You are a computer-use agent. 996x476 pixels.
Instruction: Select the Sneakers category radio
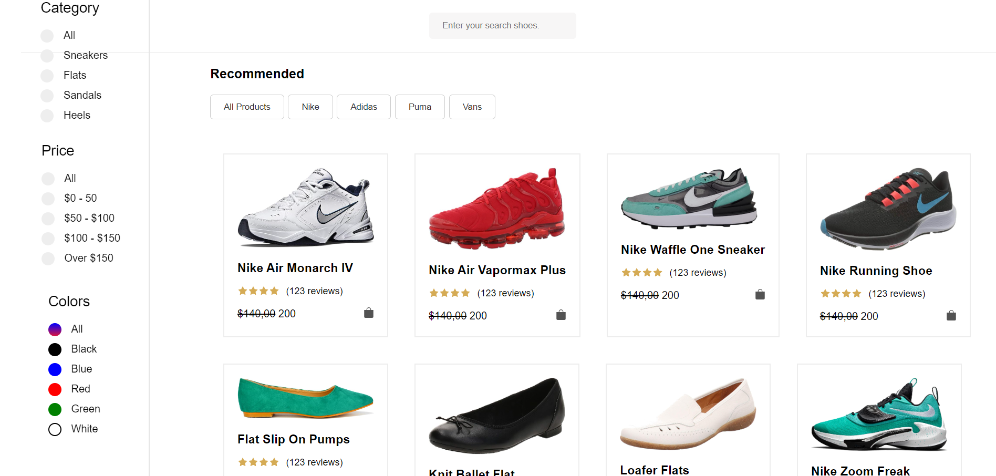(x=47, y=56)
